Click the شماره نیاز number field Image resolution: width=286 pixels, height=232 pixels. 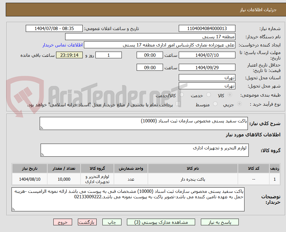pyautogui.click(x=207, y=28)
